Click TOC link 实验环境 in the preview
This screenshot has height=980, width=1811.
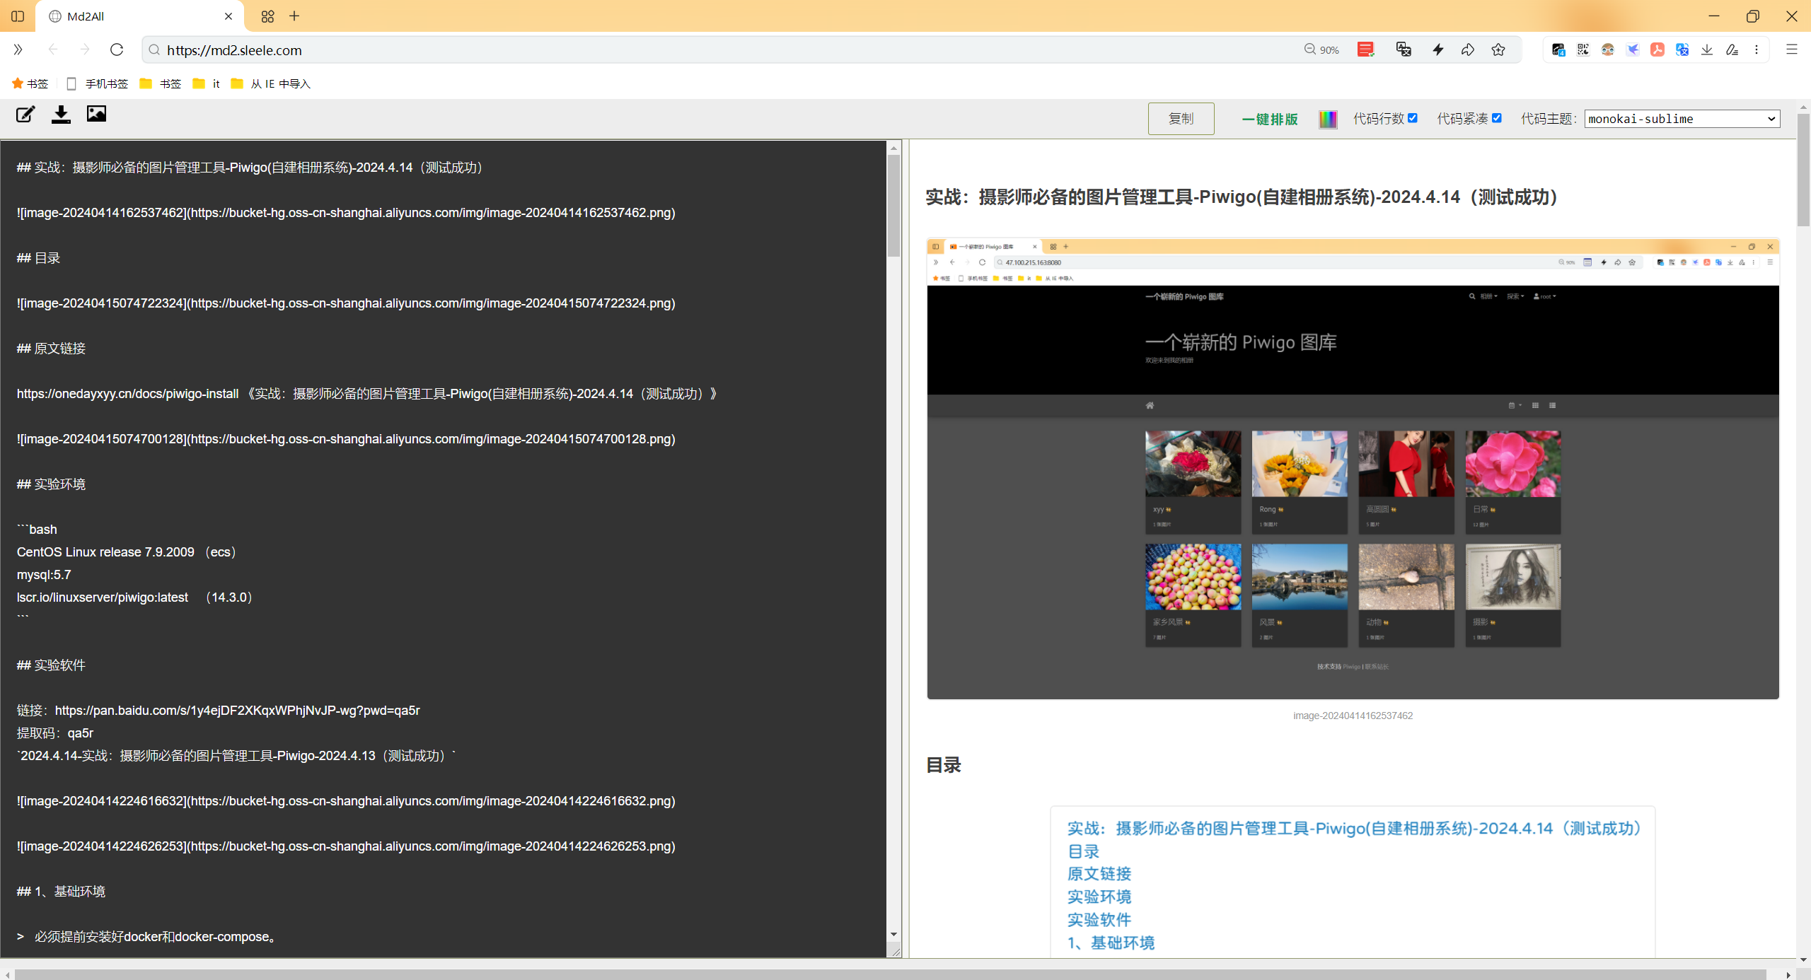click(1099, 897)
